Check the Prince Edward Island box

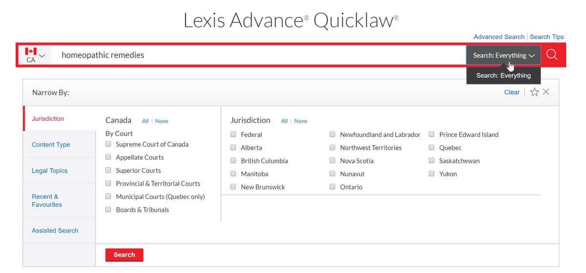pyautogui.click(x=431, y=134)
